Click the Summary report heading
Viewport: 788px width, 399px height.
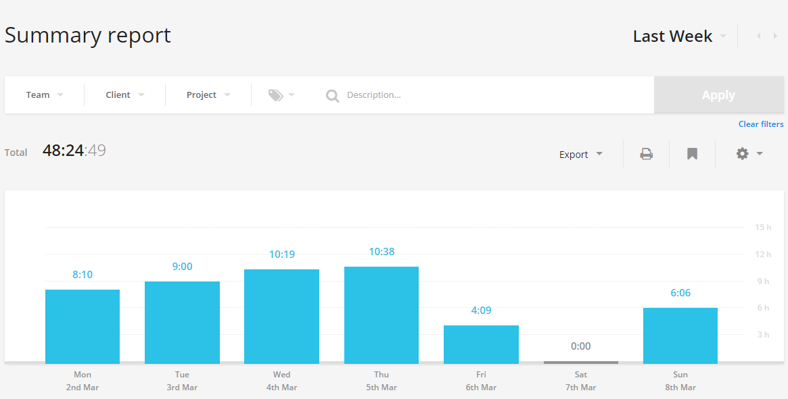point(88,36)
